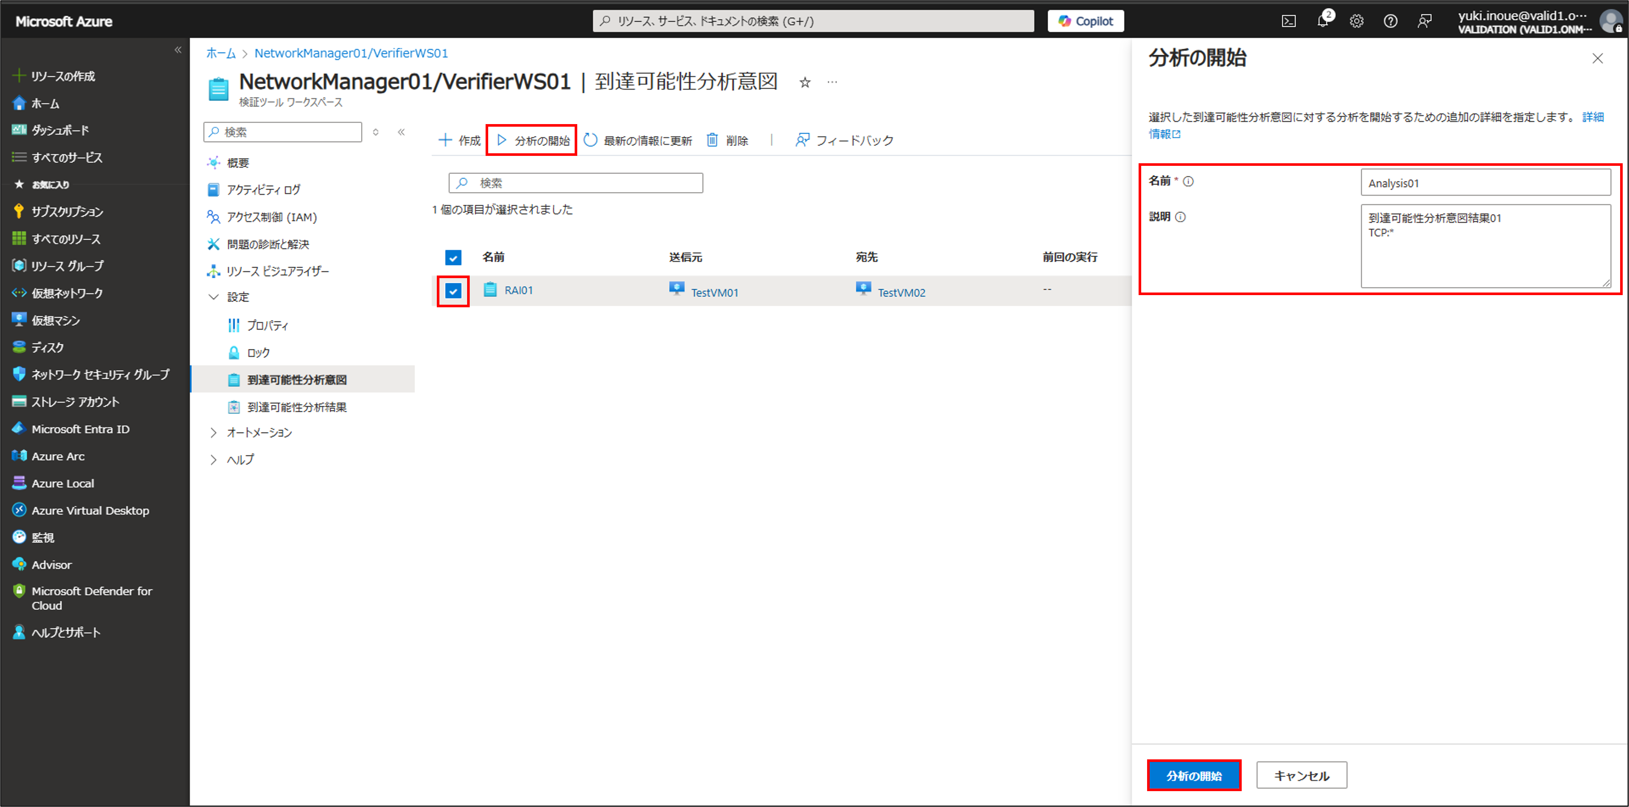
Task: Click 分析の開始 in the toolbar
Action: coord(533,140)
